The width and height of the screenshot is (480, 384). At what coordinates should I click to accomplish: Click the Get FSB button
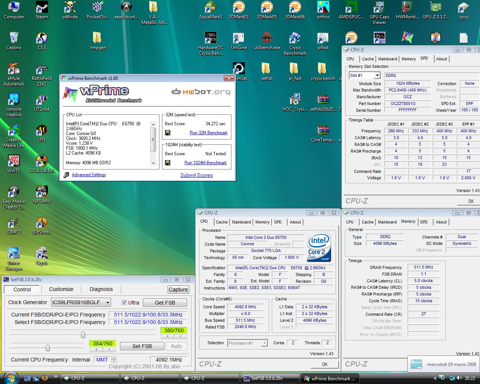tap(165, 303)
